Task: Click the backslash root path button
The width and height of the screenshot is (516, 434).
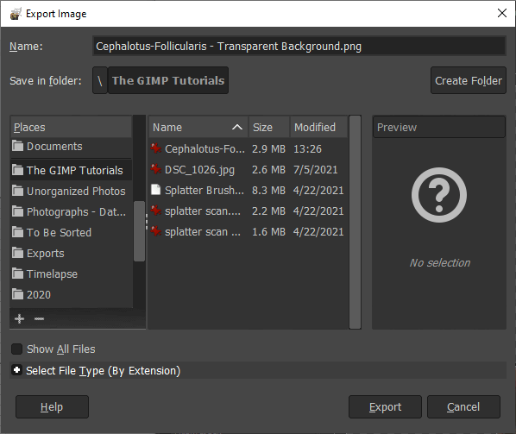Action: tap(100, 80)
